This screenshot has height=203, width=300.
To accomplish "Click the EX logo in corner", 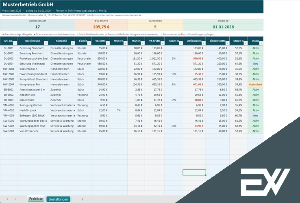I will 265,182.
